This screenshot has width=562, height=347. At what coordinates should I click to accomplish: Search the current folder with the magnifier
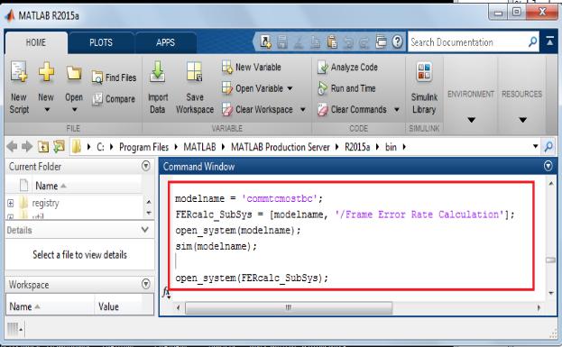coord(548,147)
